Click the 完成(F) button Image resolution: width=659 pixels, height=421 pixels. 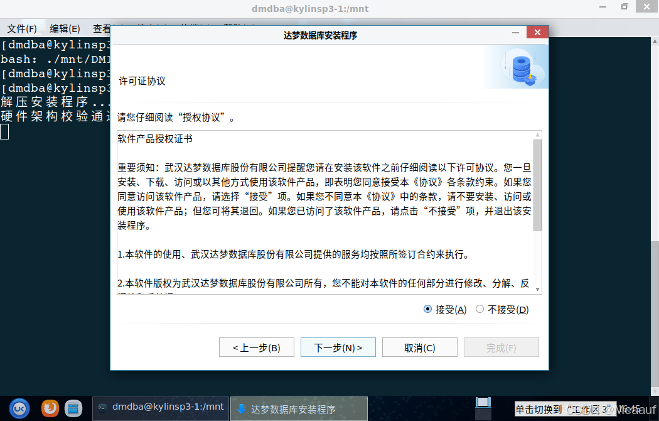pos(501,347)
